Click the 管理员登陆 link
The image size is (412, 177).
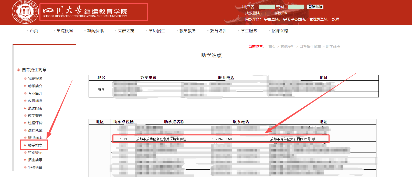click(318, 19)
